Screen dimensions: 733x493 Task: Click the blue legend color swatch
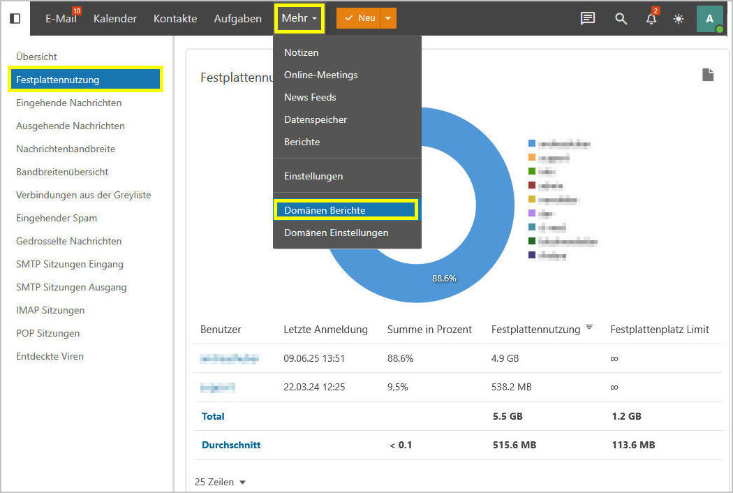coord(531,143)
